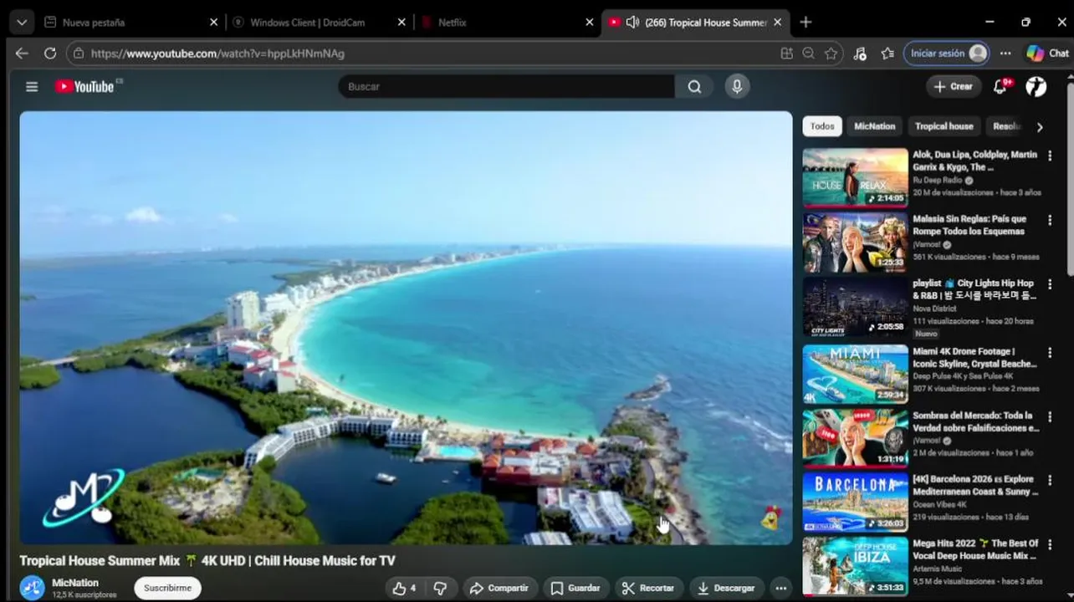
Task: Save the video with Guardar
Action: (x=575, y=588)
